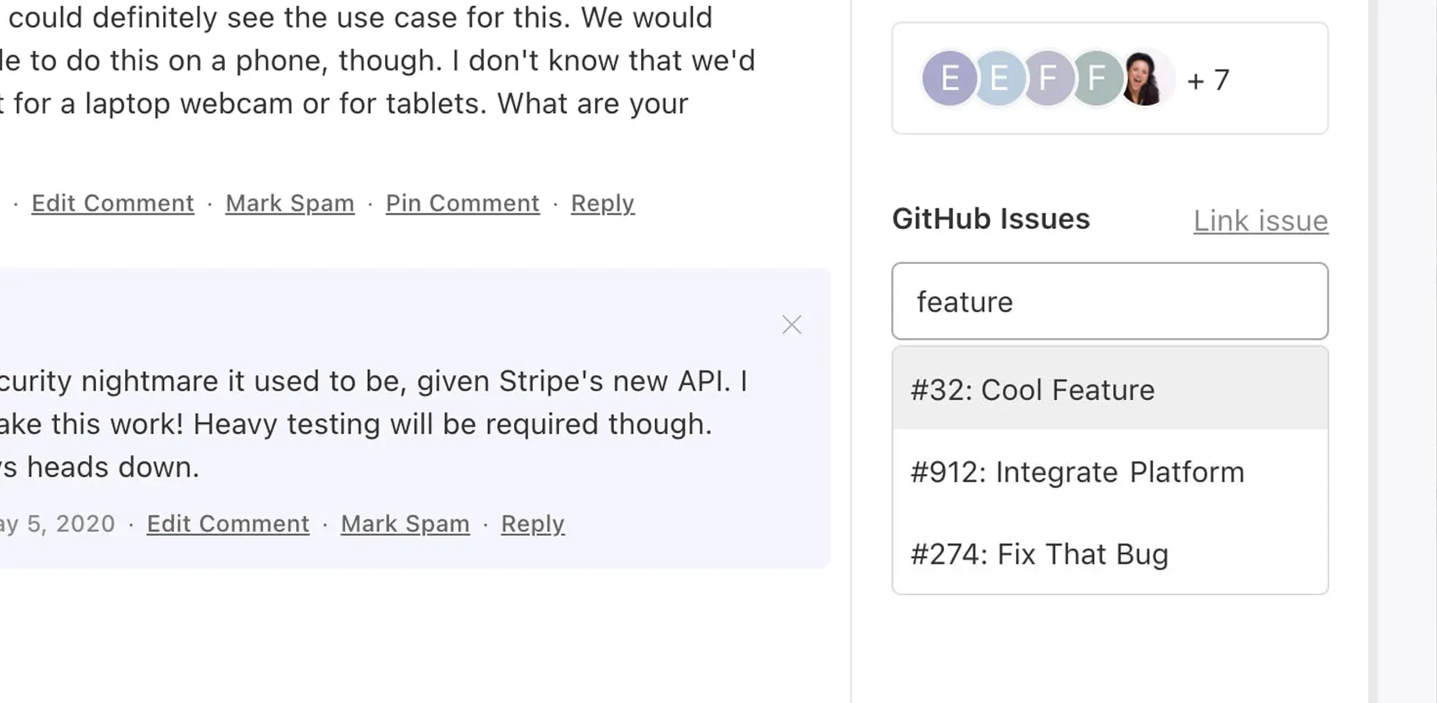Click "Link issue" in GitHub Issues panel
The width and height of the screenshot is (1437, 703).
tap(1260, 221)
